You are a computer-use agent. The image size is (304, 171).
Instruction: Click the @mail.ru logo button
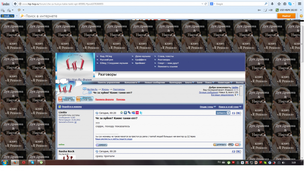click(x=7, y=16)
